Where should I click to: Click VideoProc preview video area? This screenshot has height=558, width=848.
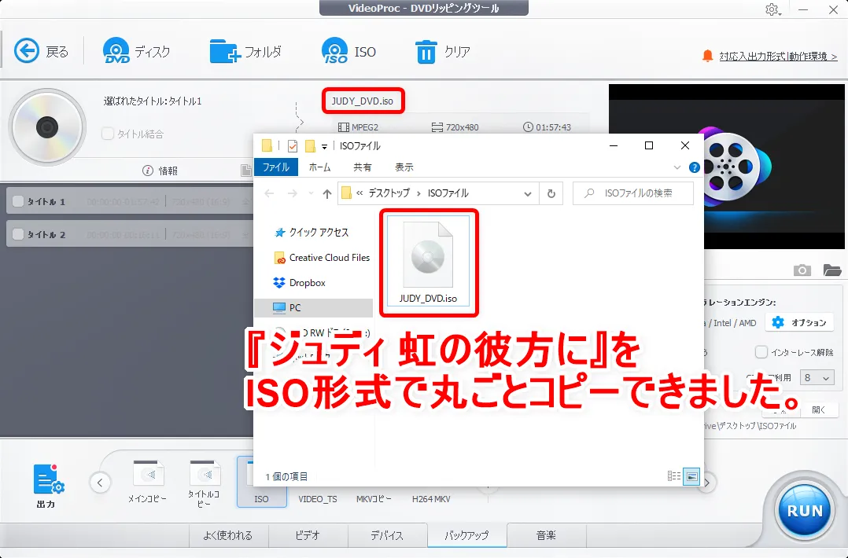[x=726, y=166]
